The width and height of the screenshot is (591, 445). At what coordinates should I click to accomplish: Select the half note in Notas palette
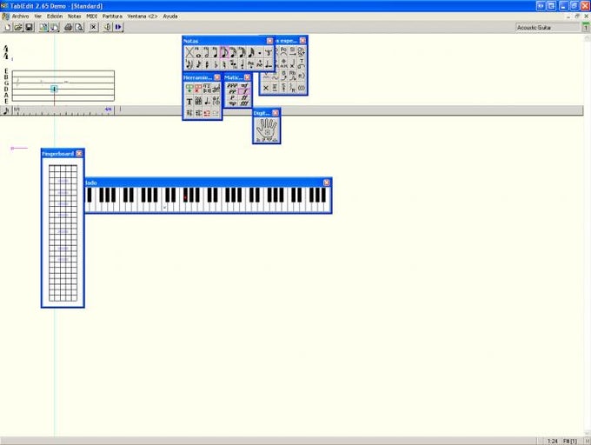click(207, 52)
